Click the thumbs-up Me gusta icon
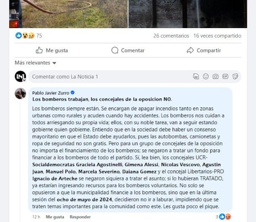The height and width of the screenshot is (222, 256). point(39,50)
